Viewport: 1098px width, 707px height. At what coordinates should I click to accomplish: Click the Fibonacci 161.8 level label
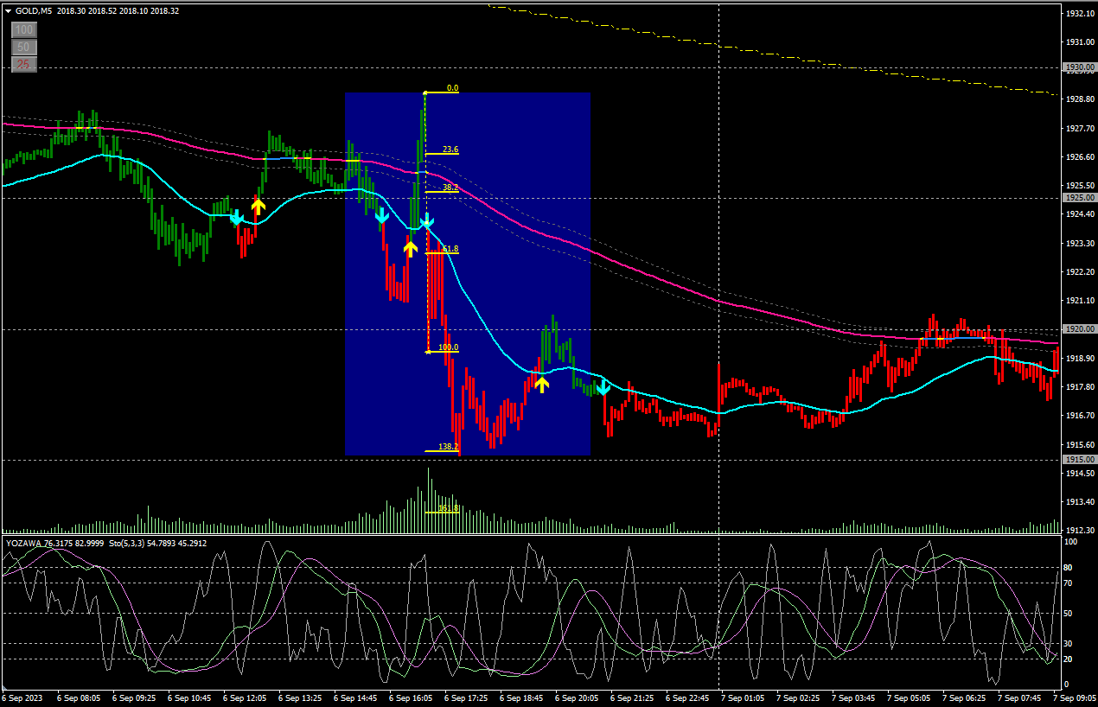coord(449,508)
